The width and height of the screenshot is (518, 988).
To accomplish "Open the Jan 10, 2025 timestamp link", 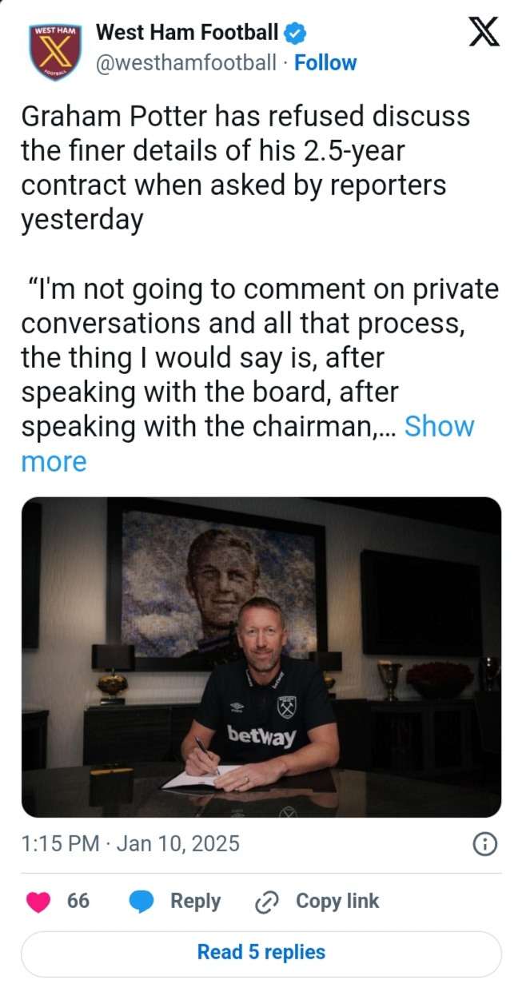I will click(177, 843).
